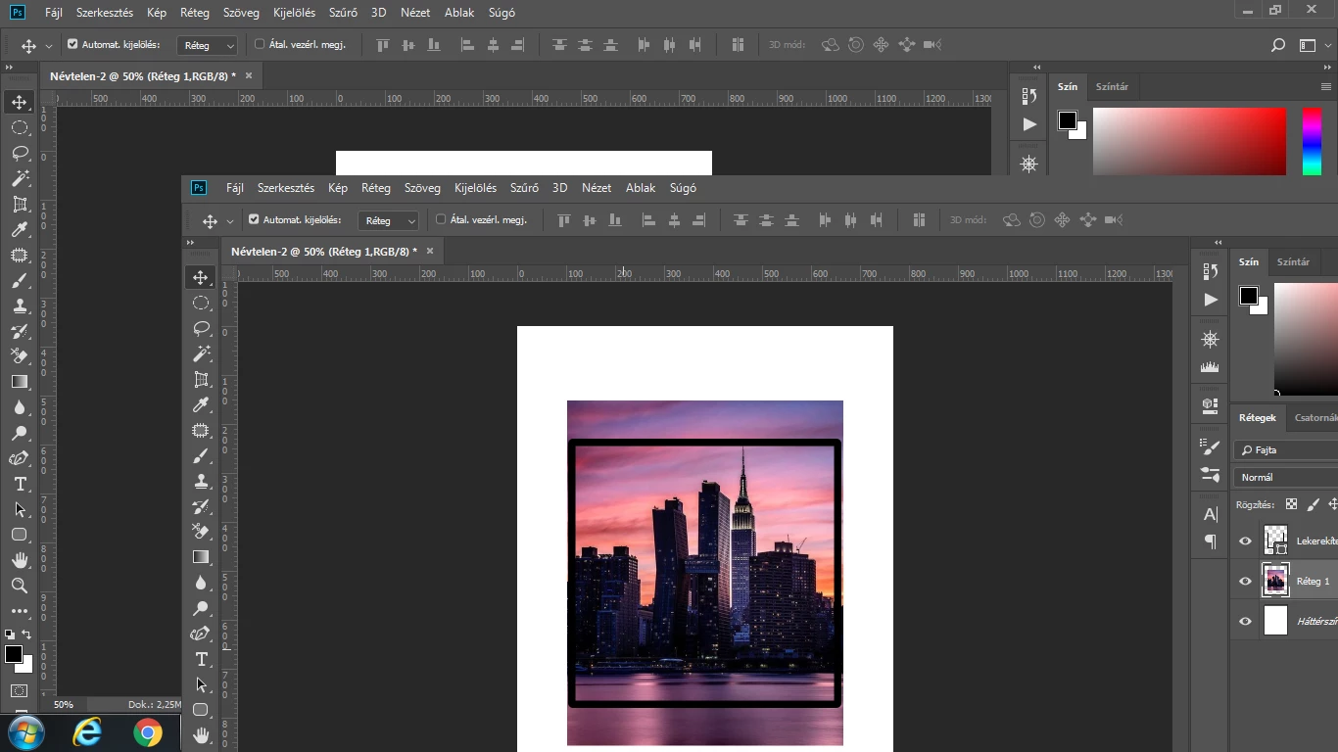The height and width of the screenshot is (752, 1338).
Task: Toggle lock image pixels brush icon
Action: point(1313,504)
